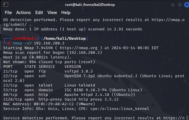Click the IP 192.168.200.3 in command line
The height and width of the screenshot is (120, 189).
[x=49, y=43]
